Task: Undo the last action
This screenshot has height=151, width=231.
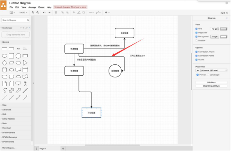Action: click(44, 13)
